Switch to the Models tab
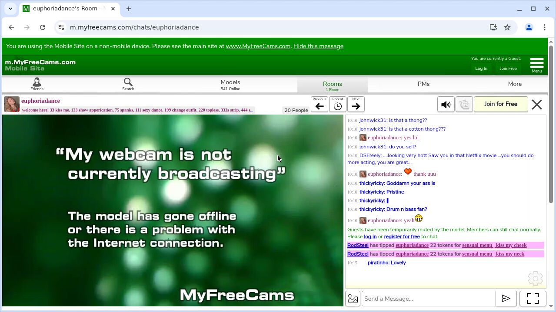Viewport: 556px width, 312px height. [230, 84]
